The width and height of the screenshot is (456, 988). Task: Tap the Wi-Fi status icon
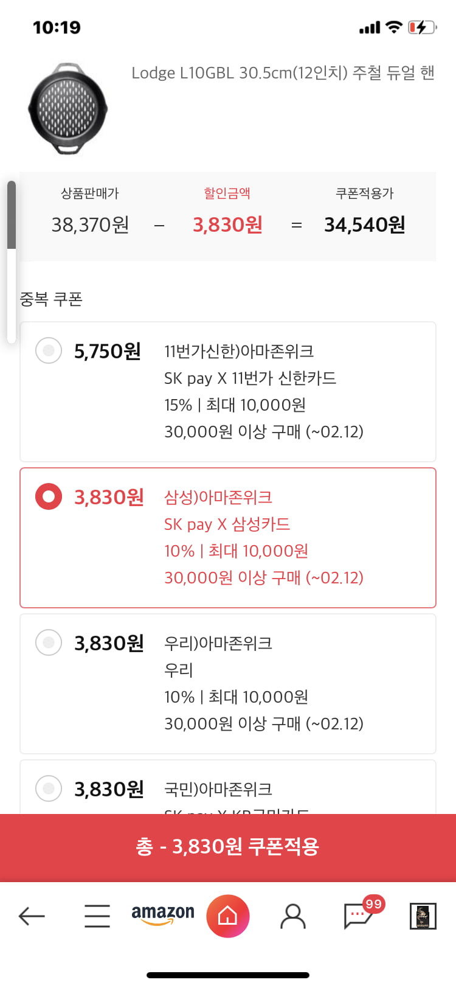coord(395,27)
